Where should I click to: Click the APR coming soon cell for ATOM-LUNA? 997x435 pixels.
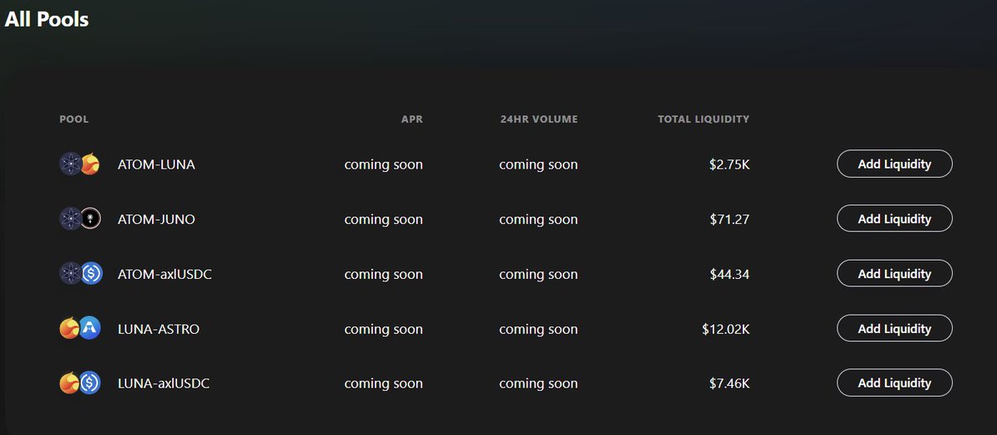[384, 164]
